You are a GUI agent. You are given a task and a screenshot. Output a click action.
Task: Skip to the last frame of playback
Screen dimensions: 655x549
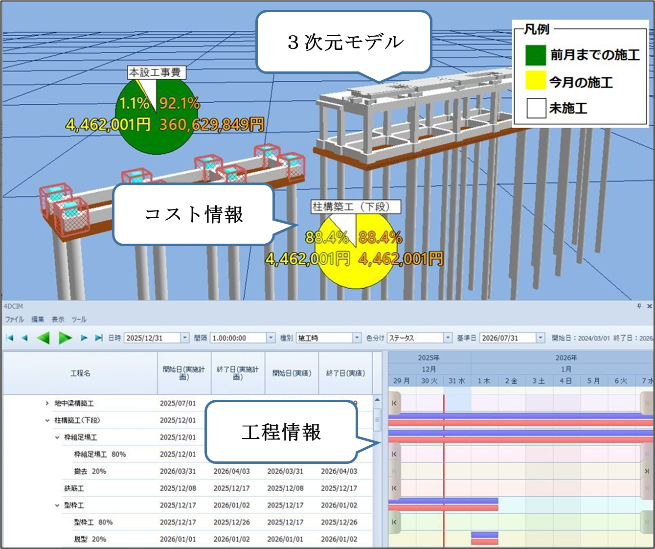tap(99, 338)
